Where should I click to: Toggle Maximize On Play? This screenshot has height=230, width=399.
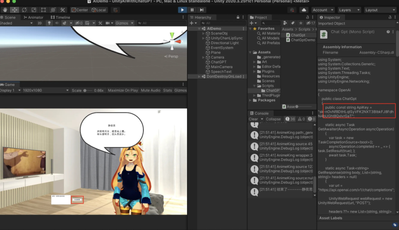click(x=123, y=90)
